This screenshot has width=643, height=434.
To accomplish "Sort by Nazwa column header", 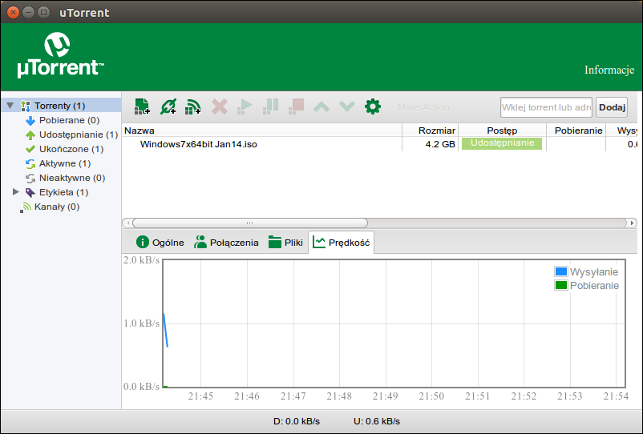I will (261, 131).
